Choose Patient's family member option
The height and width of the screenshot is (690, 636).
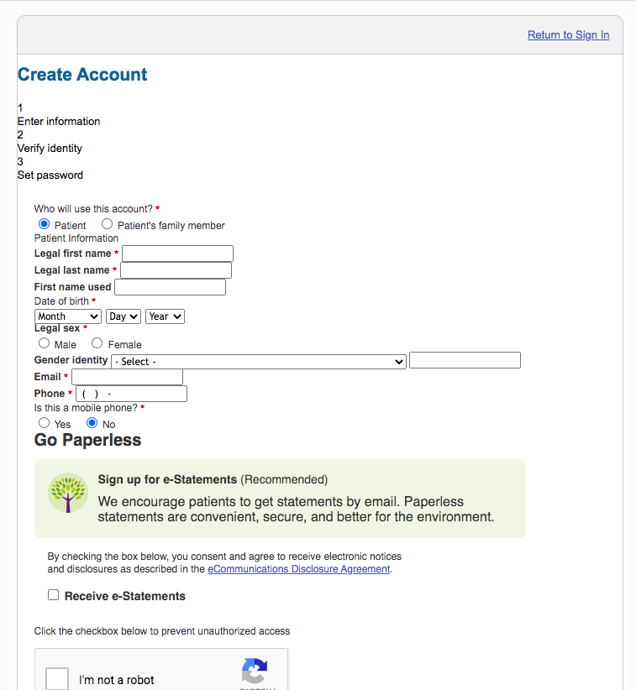click(108, 224)
